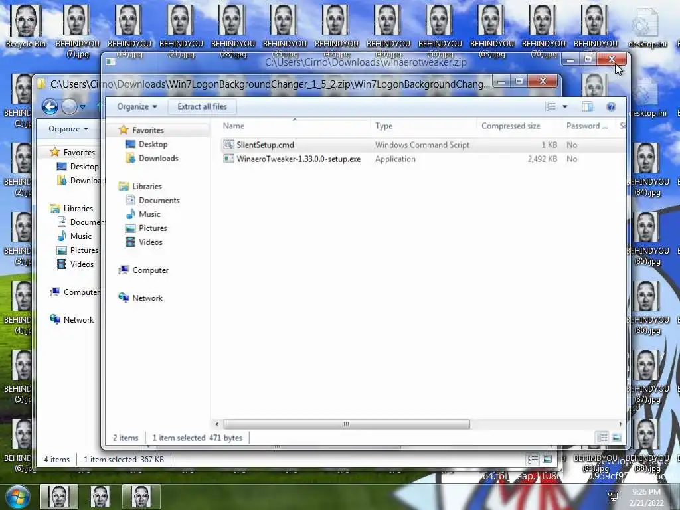Open Organize menu in Win7LogonBackgroundChanger window

[x=68, y=129]
